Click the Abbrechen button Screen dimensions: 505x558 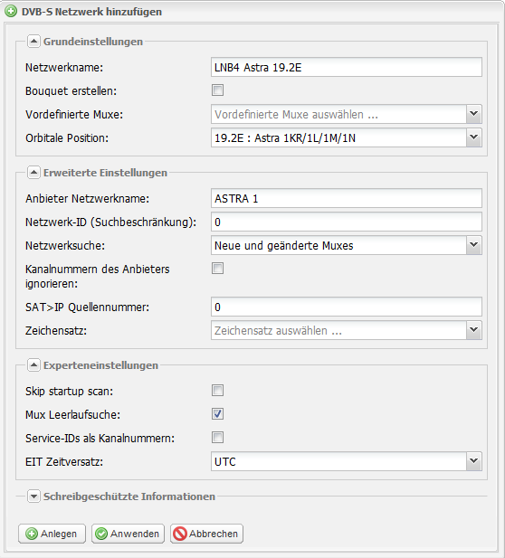pos(206,534)
